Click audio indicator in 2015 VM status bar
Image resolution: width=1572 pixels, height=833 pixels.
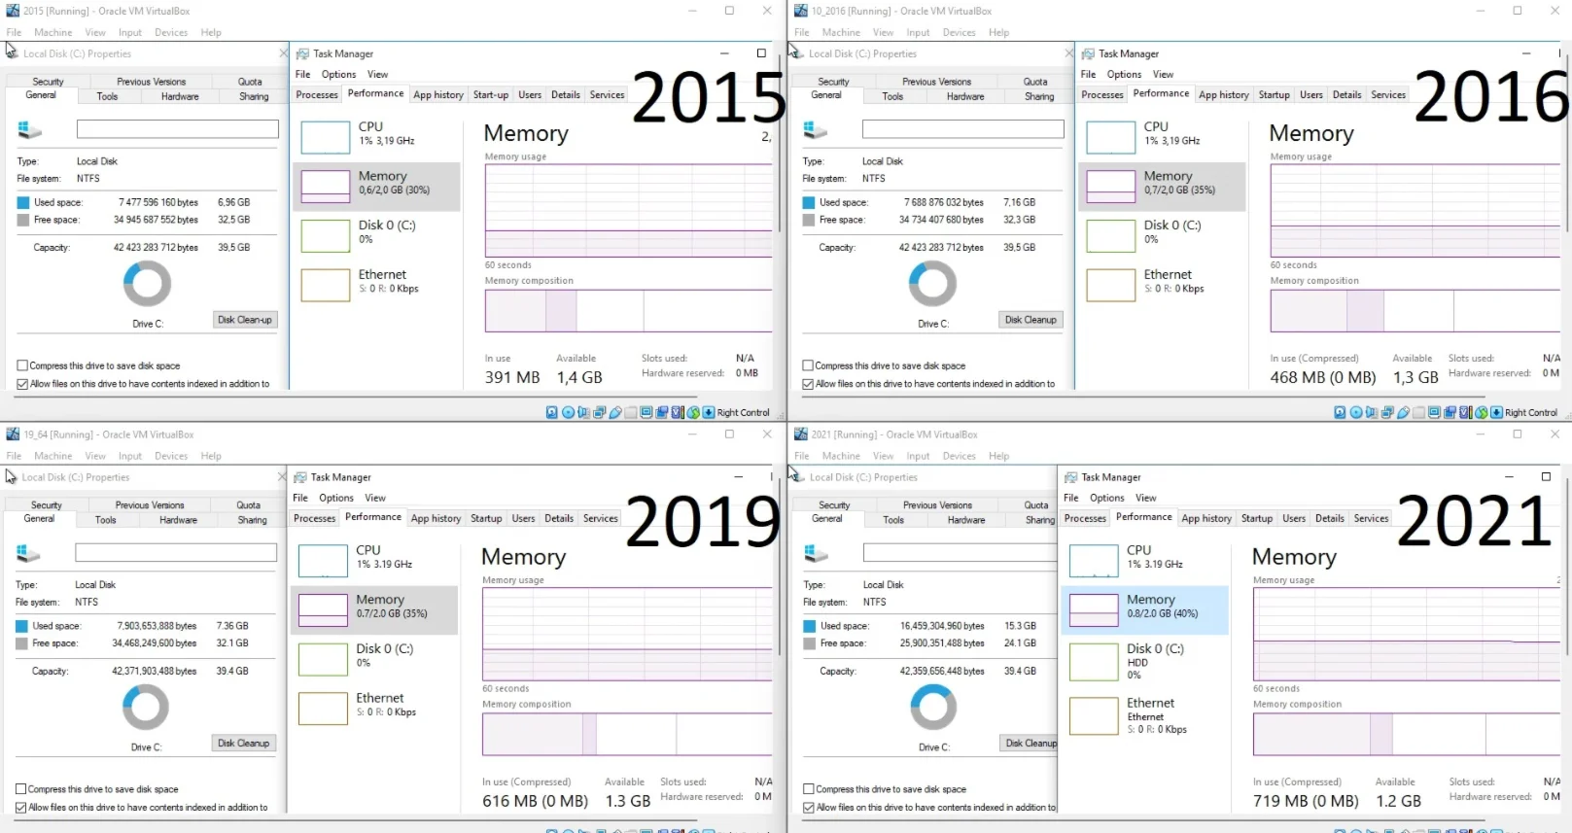coord(583,412)
